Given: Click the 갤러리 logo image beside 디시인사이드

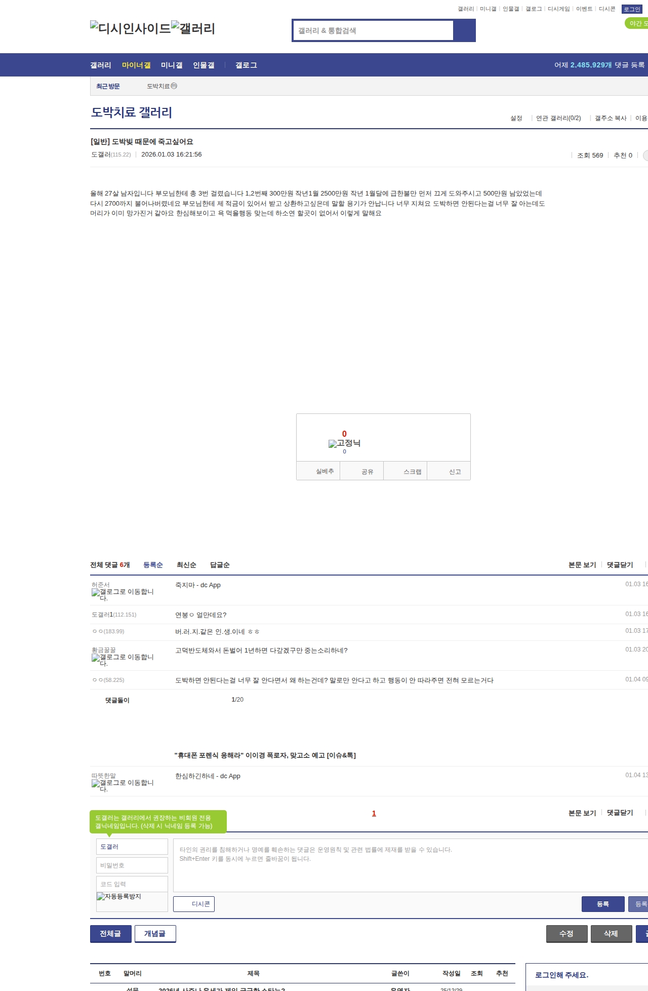Looking at the screenshot, I should tap(193, 28).
